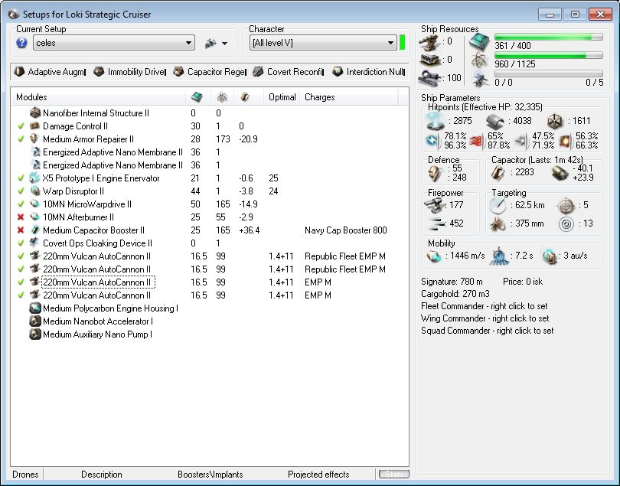
Task: Toggle the red X status on 10MN Afterburner II
Action: pos(21,217)
